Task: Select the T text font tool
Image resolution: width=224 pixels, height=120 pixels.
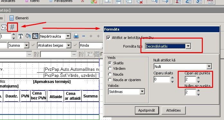Action: 21,36
